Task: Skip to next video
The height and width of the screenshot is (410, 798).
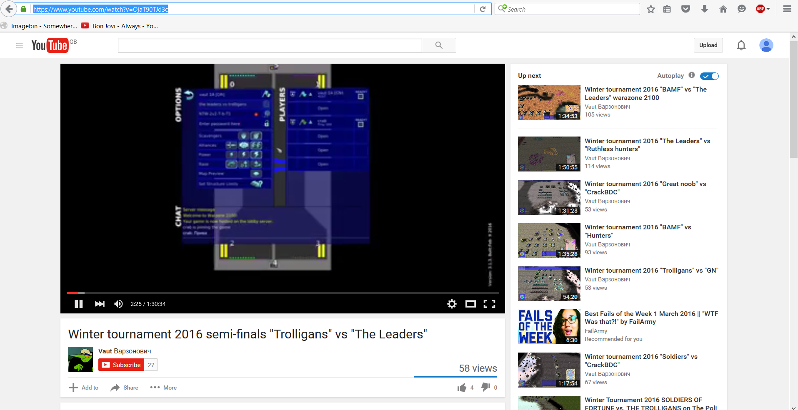Action: pos(100,304)
